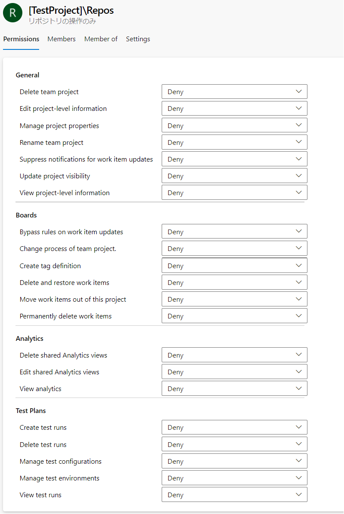Open Rename team project dropdown

pyautogui.click(x=234, y=142)
